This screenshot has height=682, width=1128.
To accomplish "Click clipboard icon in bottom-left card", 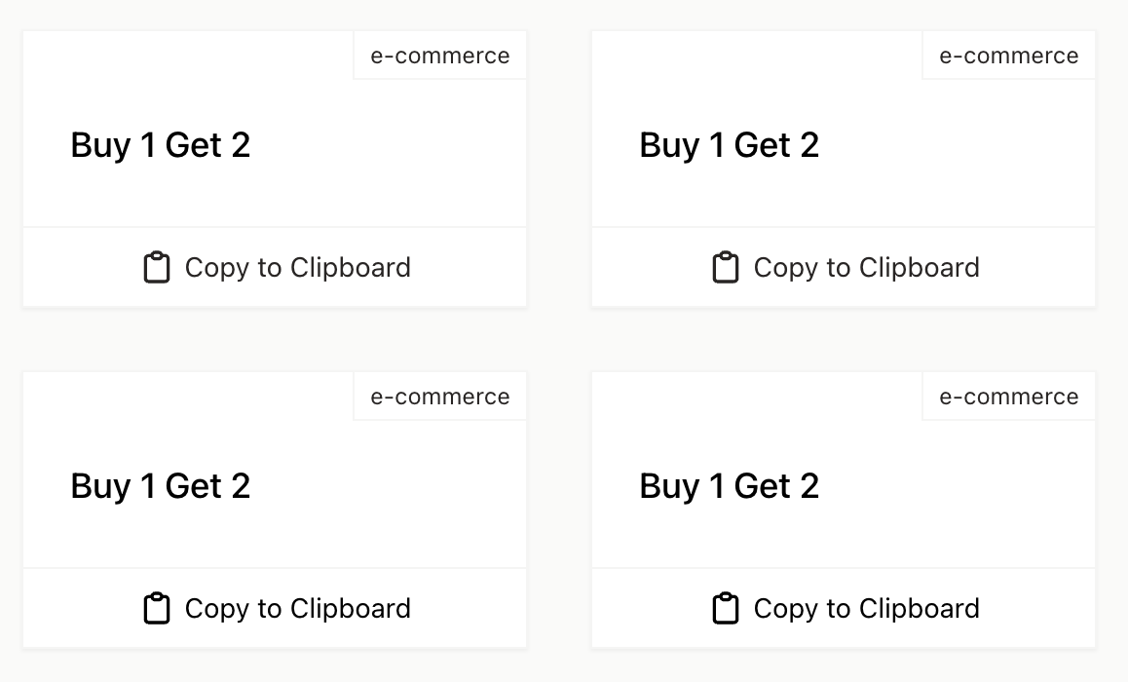I will pos(157,609).
